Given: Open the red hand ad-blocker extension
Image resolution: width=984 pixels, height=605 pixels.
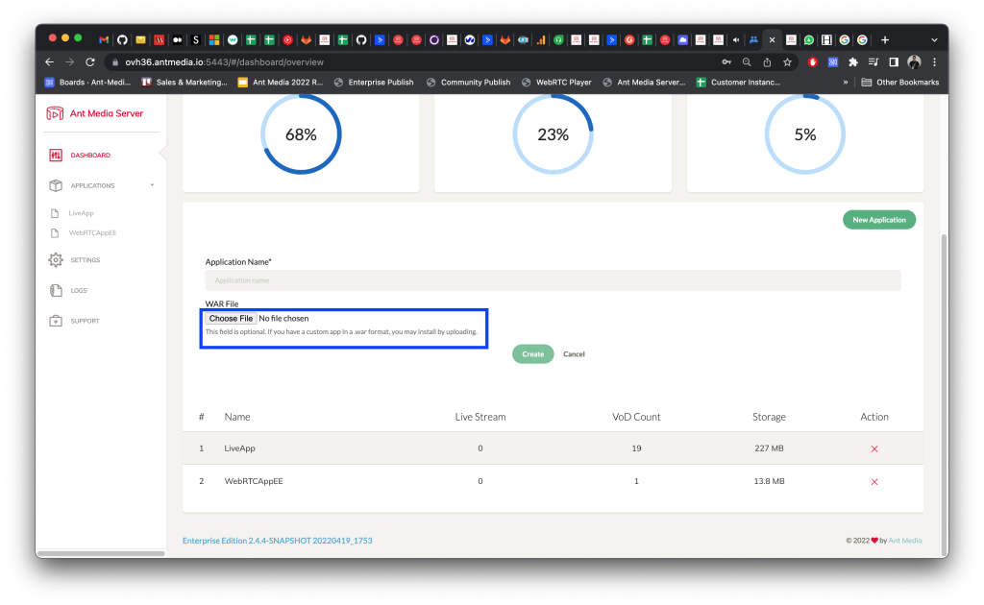Looking at the screenshot, I should point(813,62).
